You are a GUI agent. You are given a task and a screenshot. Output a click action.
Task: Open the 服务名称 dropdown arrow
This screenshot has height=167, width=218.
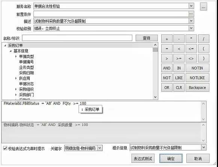click(x=191, y=6)
